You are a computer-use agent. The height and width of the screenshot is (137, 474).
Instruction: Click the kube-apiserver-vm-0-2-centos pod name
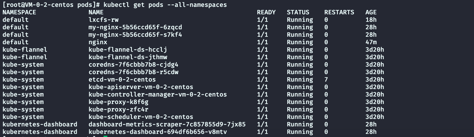pyautogui.click(x=141, y=87)
